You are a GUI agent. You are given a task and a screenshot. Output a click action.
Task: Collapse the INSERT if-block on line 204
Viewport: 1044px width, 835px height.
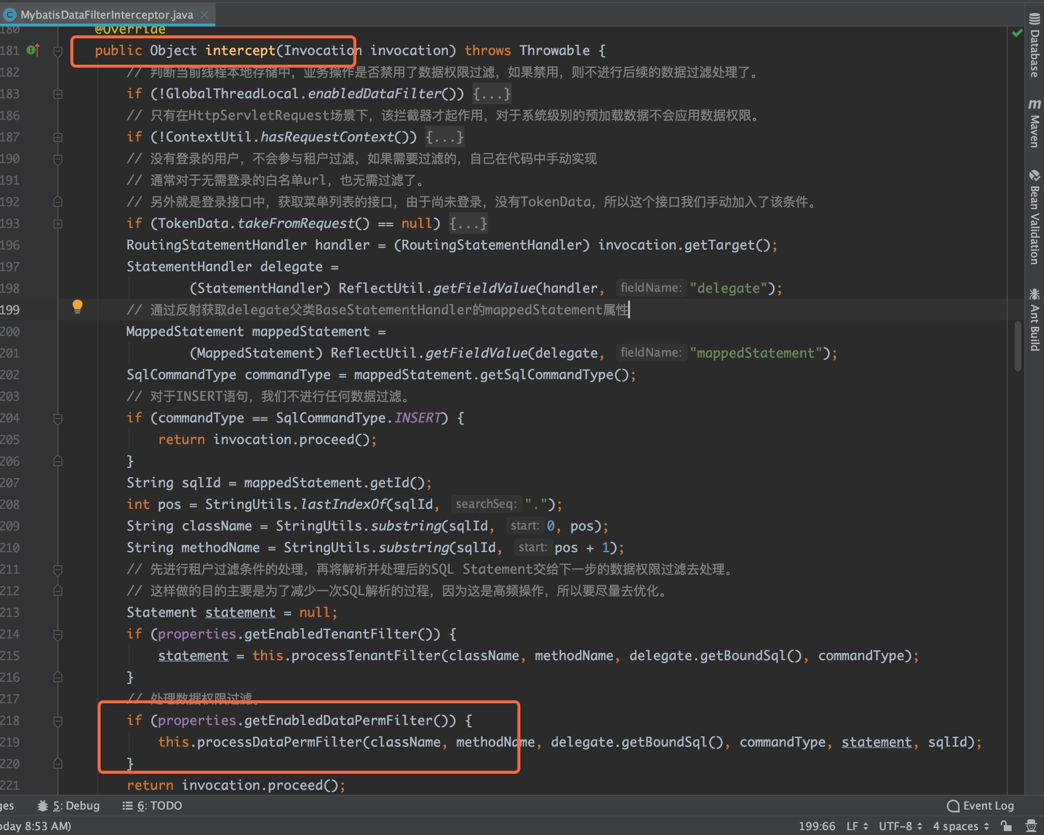[x=58, y=418]
